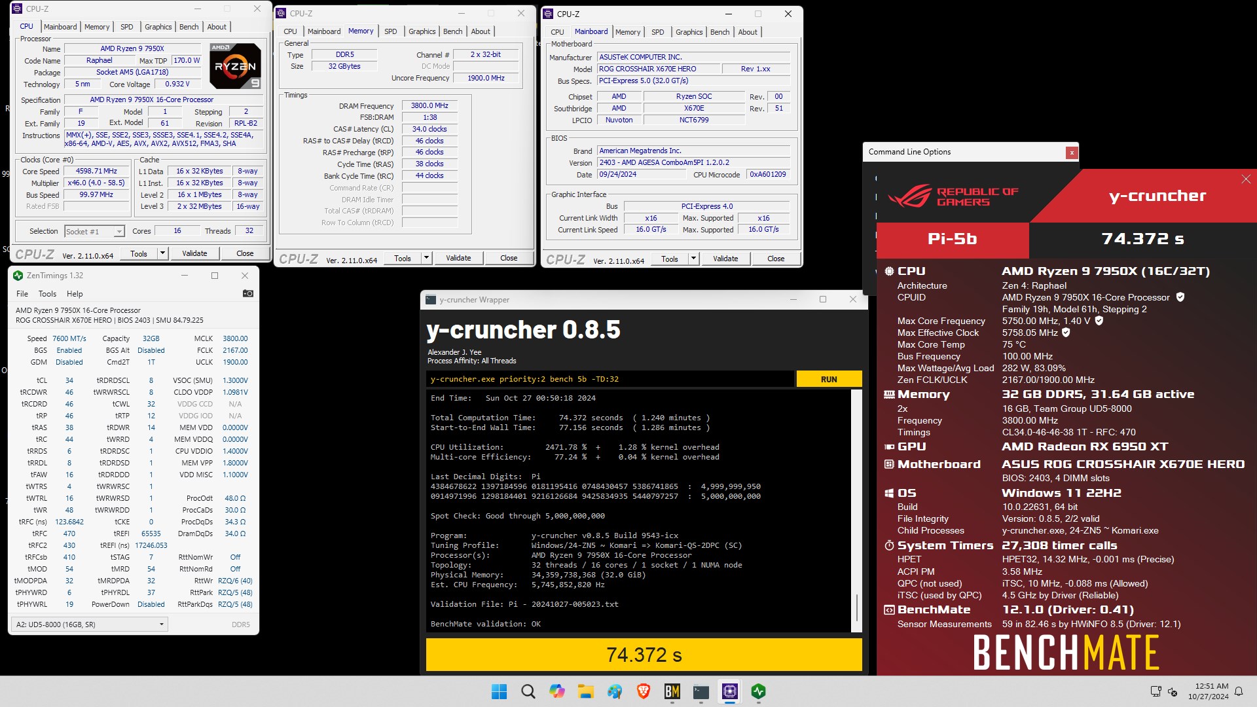Click the CPU section icon in BenchMate
The height and width of the screenshot is (707, 1257).
coord(889,271)
